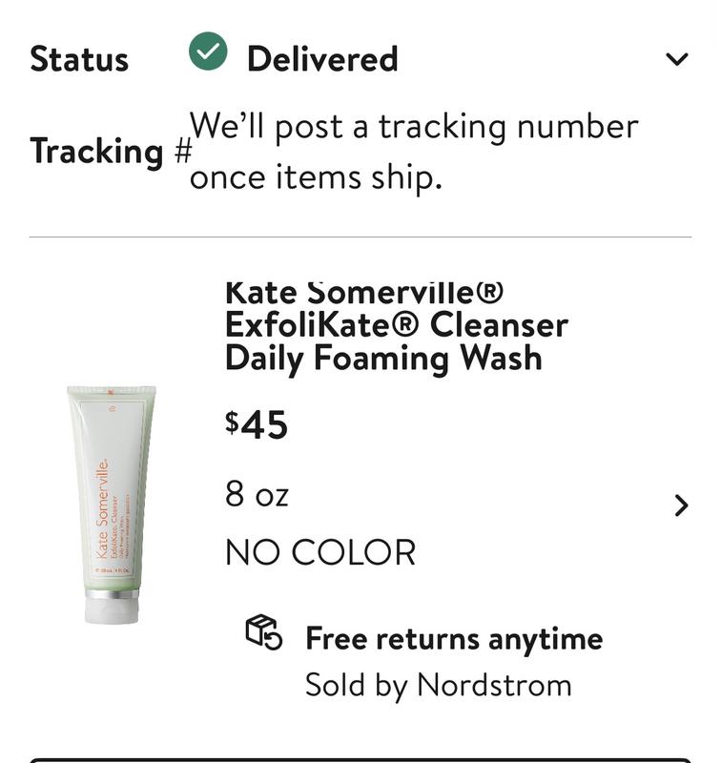
Task: Click "We'll post a tracking number" message
Action: 414,126
